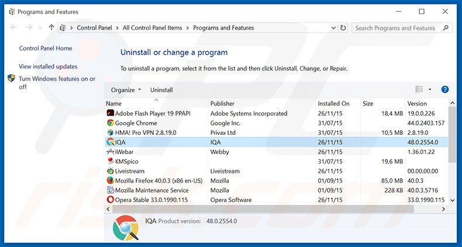Click the horizontal scrollbar right arrow

(x=444, y=209)
